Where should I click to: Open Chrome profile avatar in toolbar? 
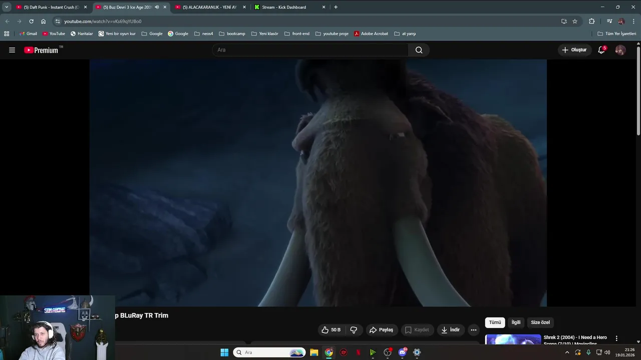point(621,21)
